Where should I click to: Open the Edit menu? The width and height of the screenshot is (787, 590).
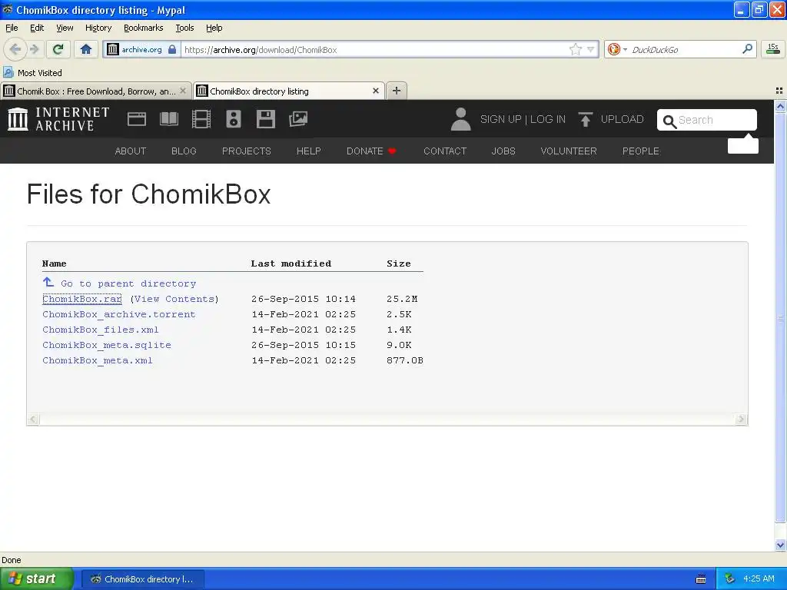click(37, 28)
